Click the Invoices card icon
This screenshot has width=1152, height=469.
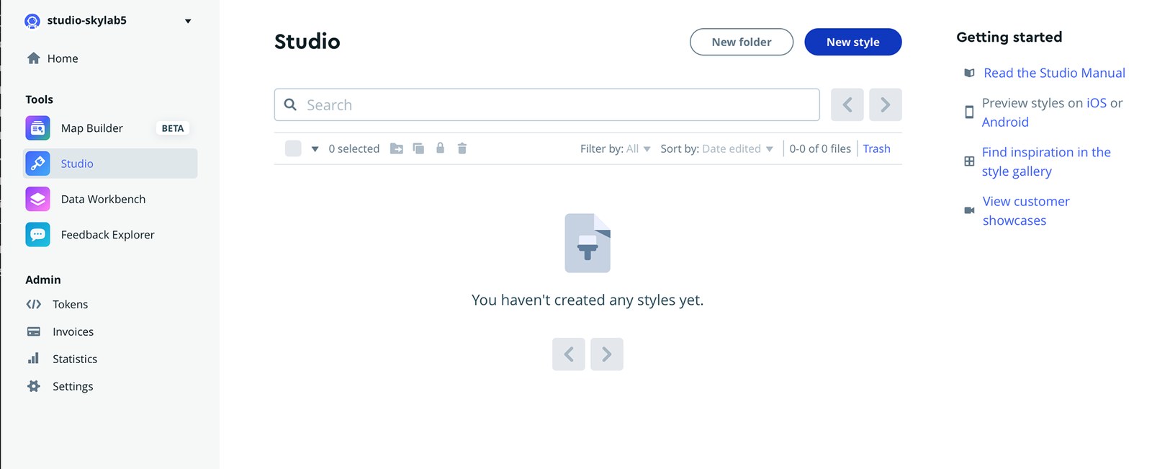tap(34, 331)
